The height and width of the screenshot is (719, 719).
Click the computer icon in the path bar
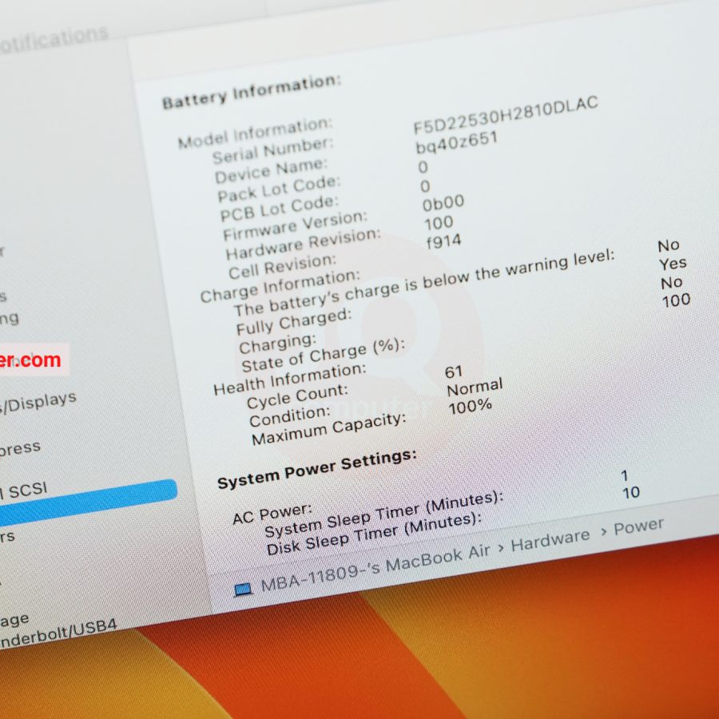[x=243, y=590]
